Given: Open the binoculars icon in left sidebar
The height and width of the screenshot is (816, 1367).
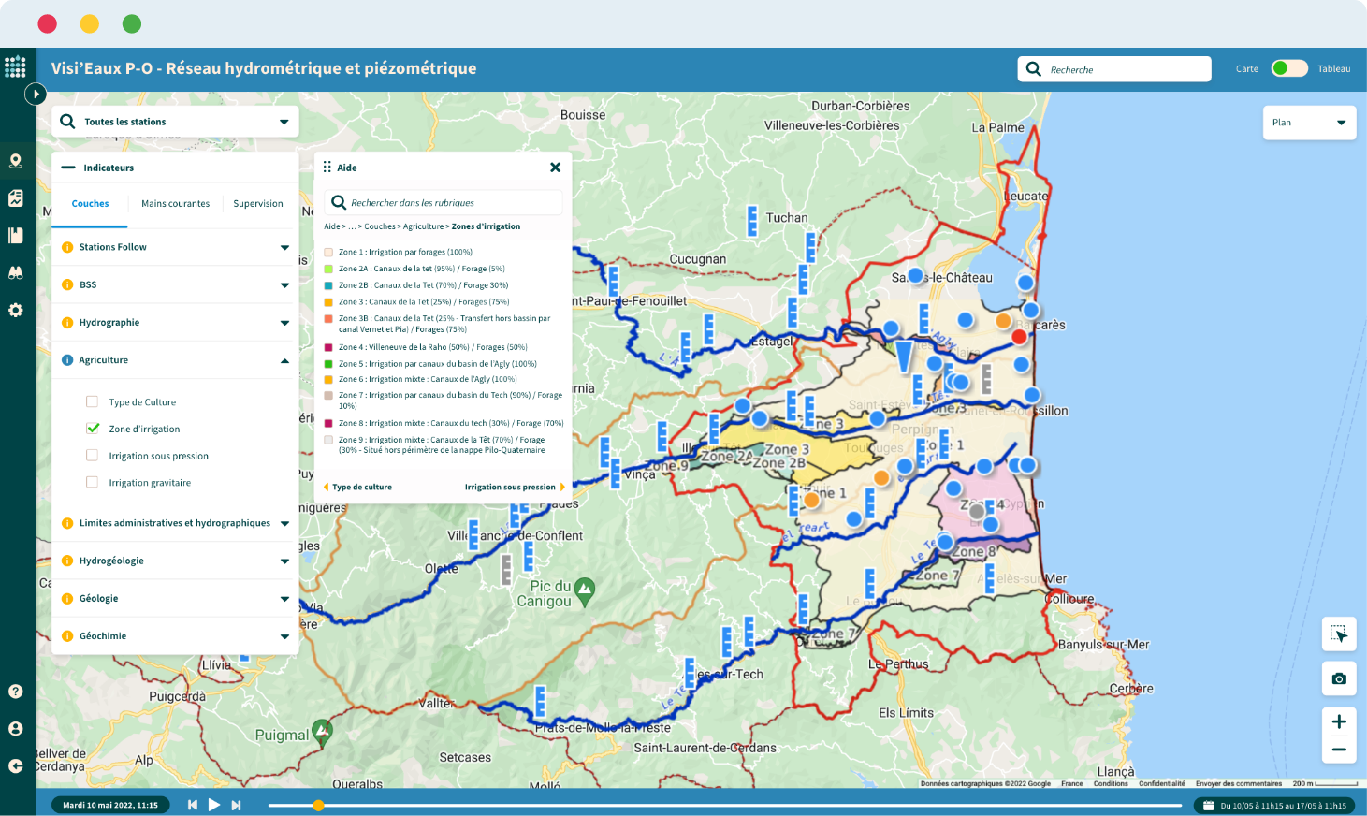Looking at the screenshot, I should coord(16,272).
